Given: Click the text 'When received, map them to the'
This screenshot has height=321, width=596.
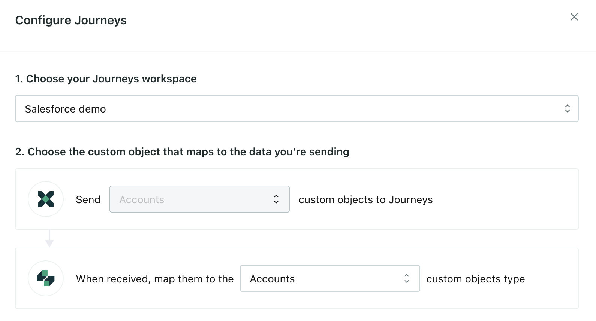Looking at the screenshot, I should coord(155,279).
